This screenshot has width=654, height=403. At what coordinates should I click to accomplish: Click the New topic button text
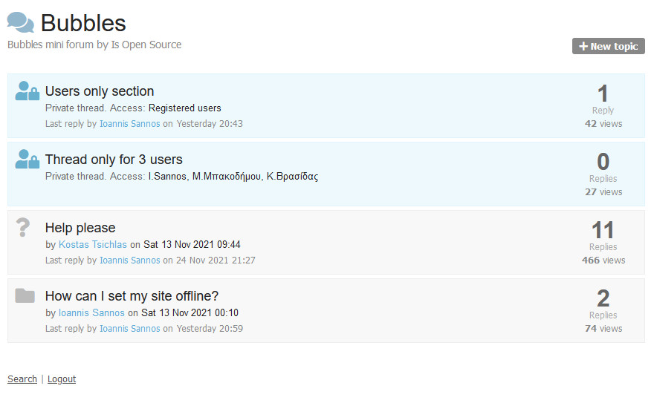click(x=614, y=46)
